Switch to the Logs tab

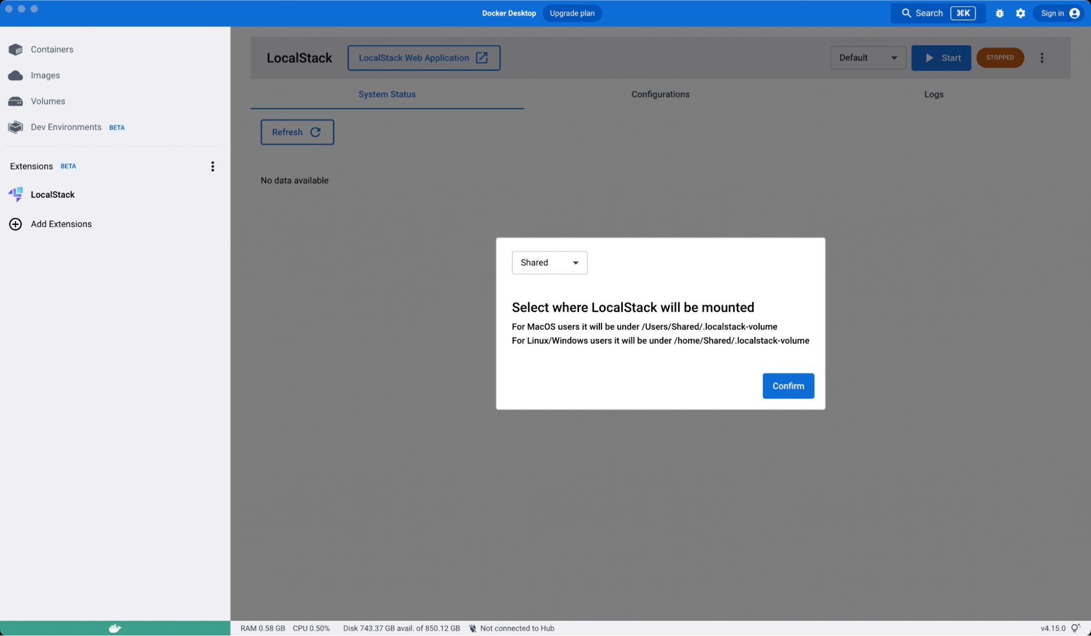[934, 94]
